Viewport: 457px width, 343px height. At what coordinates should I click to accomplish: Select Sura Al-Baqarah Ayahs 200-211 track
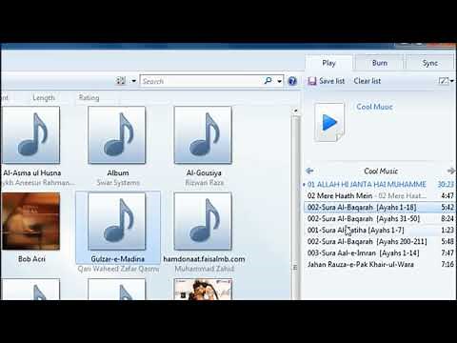pos(380,241)
